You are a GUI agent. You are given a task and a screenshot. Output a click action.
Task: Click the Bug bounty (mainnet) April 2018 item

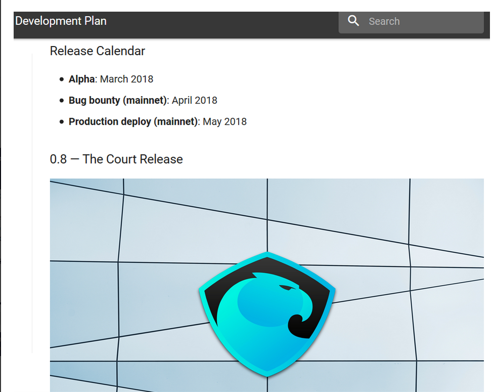pyautogui.click(x=143, y=100)
